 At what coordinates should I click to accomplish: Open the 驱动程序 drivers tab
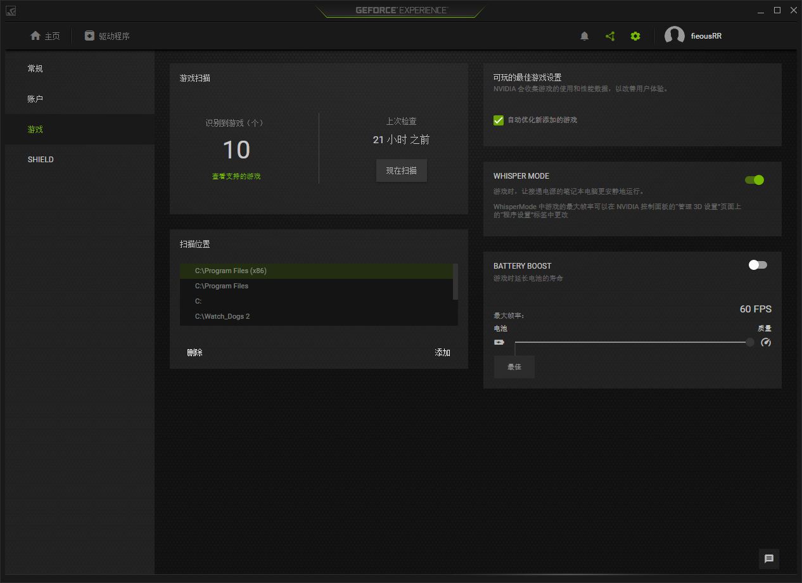107,36
